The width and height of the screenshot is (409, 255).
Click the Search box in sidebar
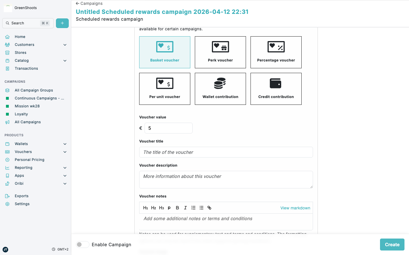[28, 23]
